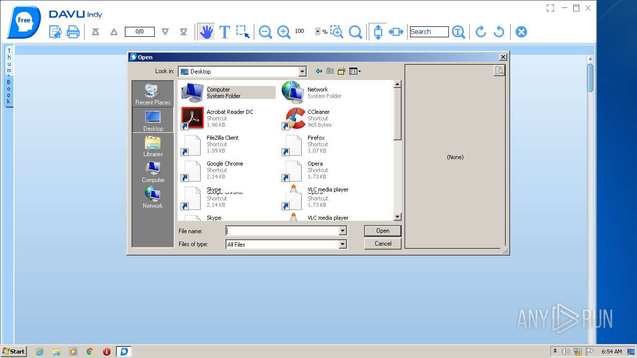Click the toolbar Search text field
This screenshot has width=637, height=358.
coord(429,32)
